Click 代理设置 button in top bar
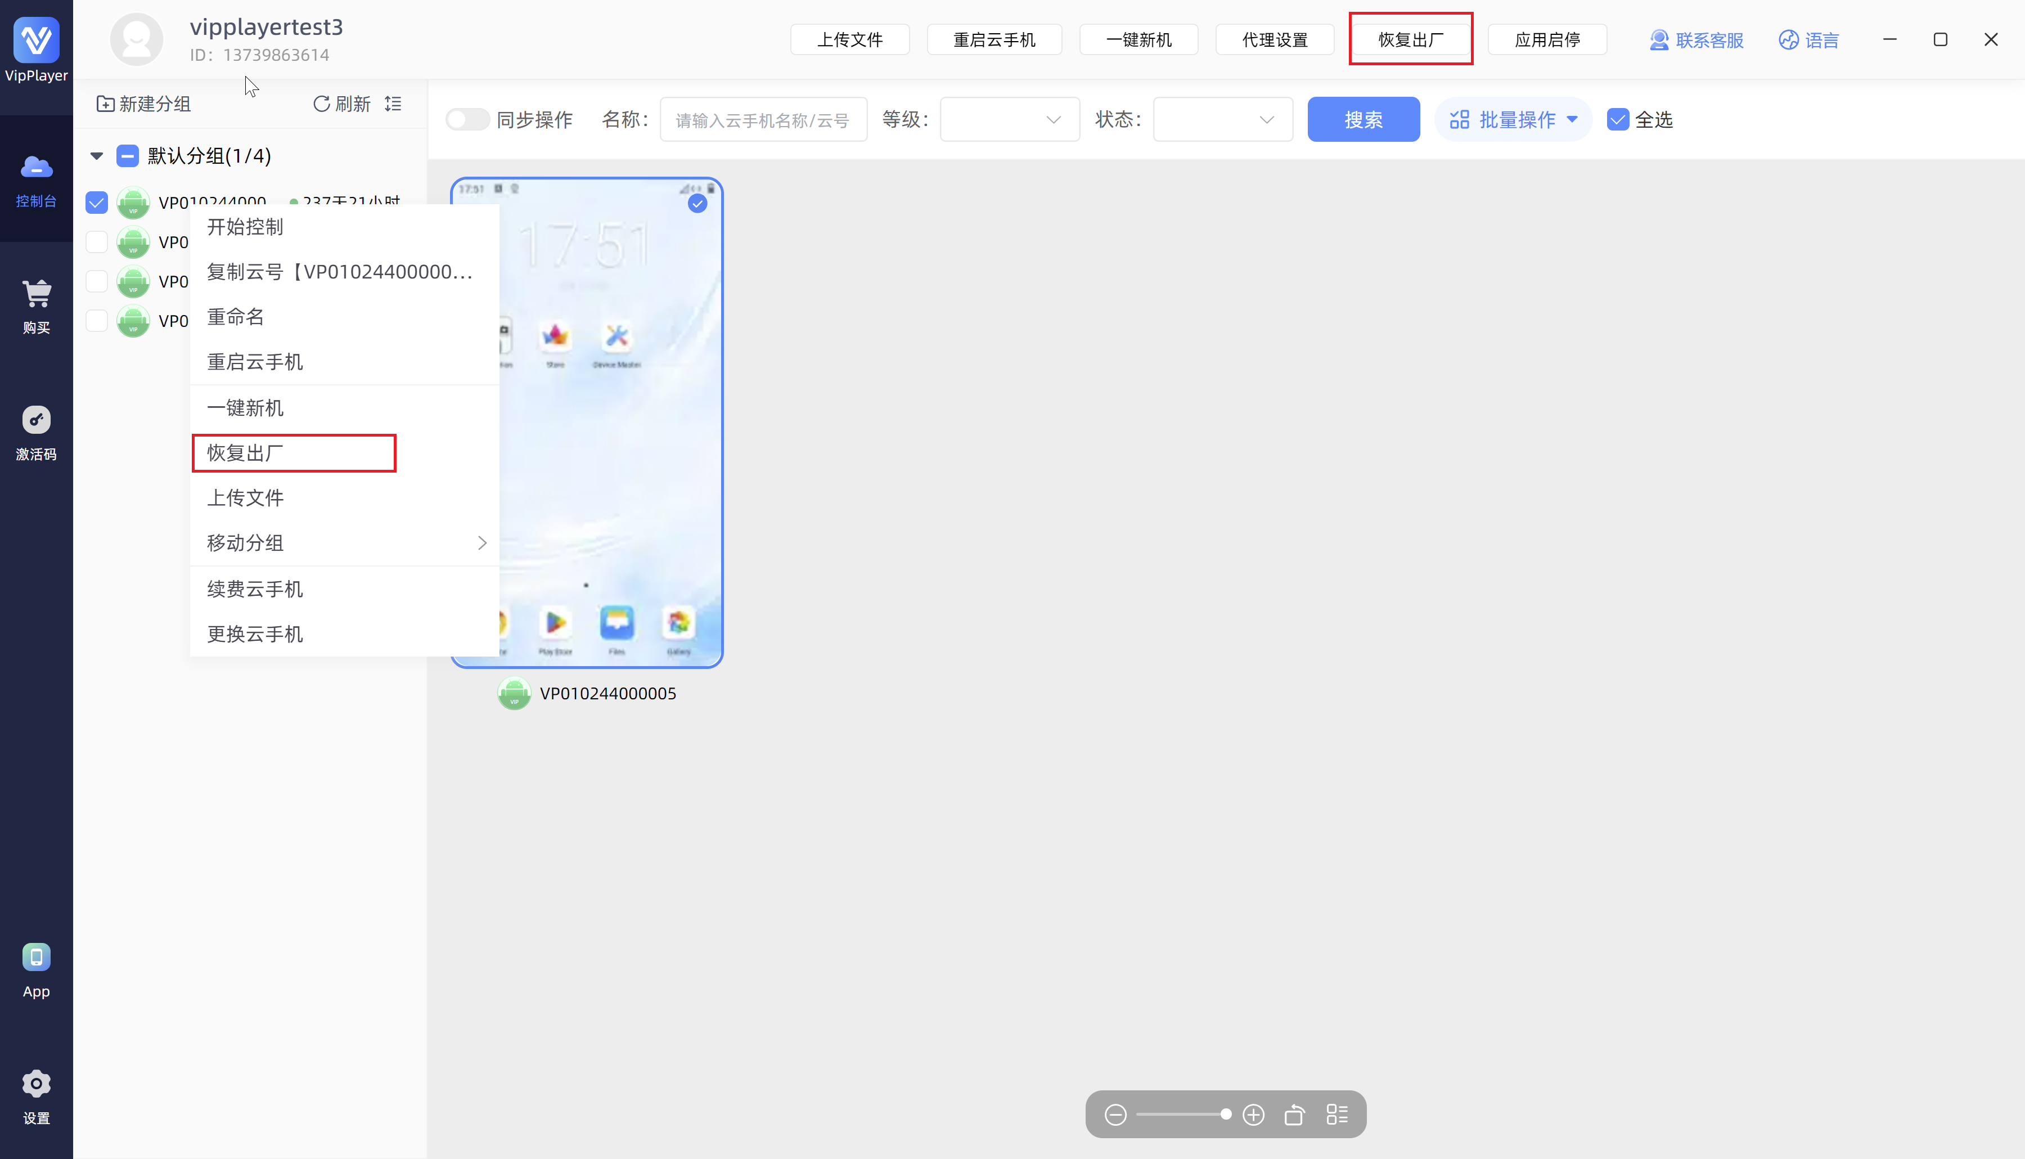2025x1159 pixels. [1275, 40]
